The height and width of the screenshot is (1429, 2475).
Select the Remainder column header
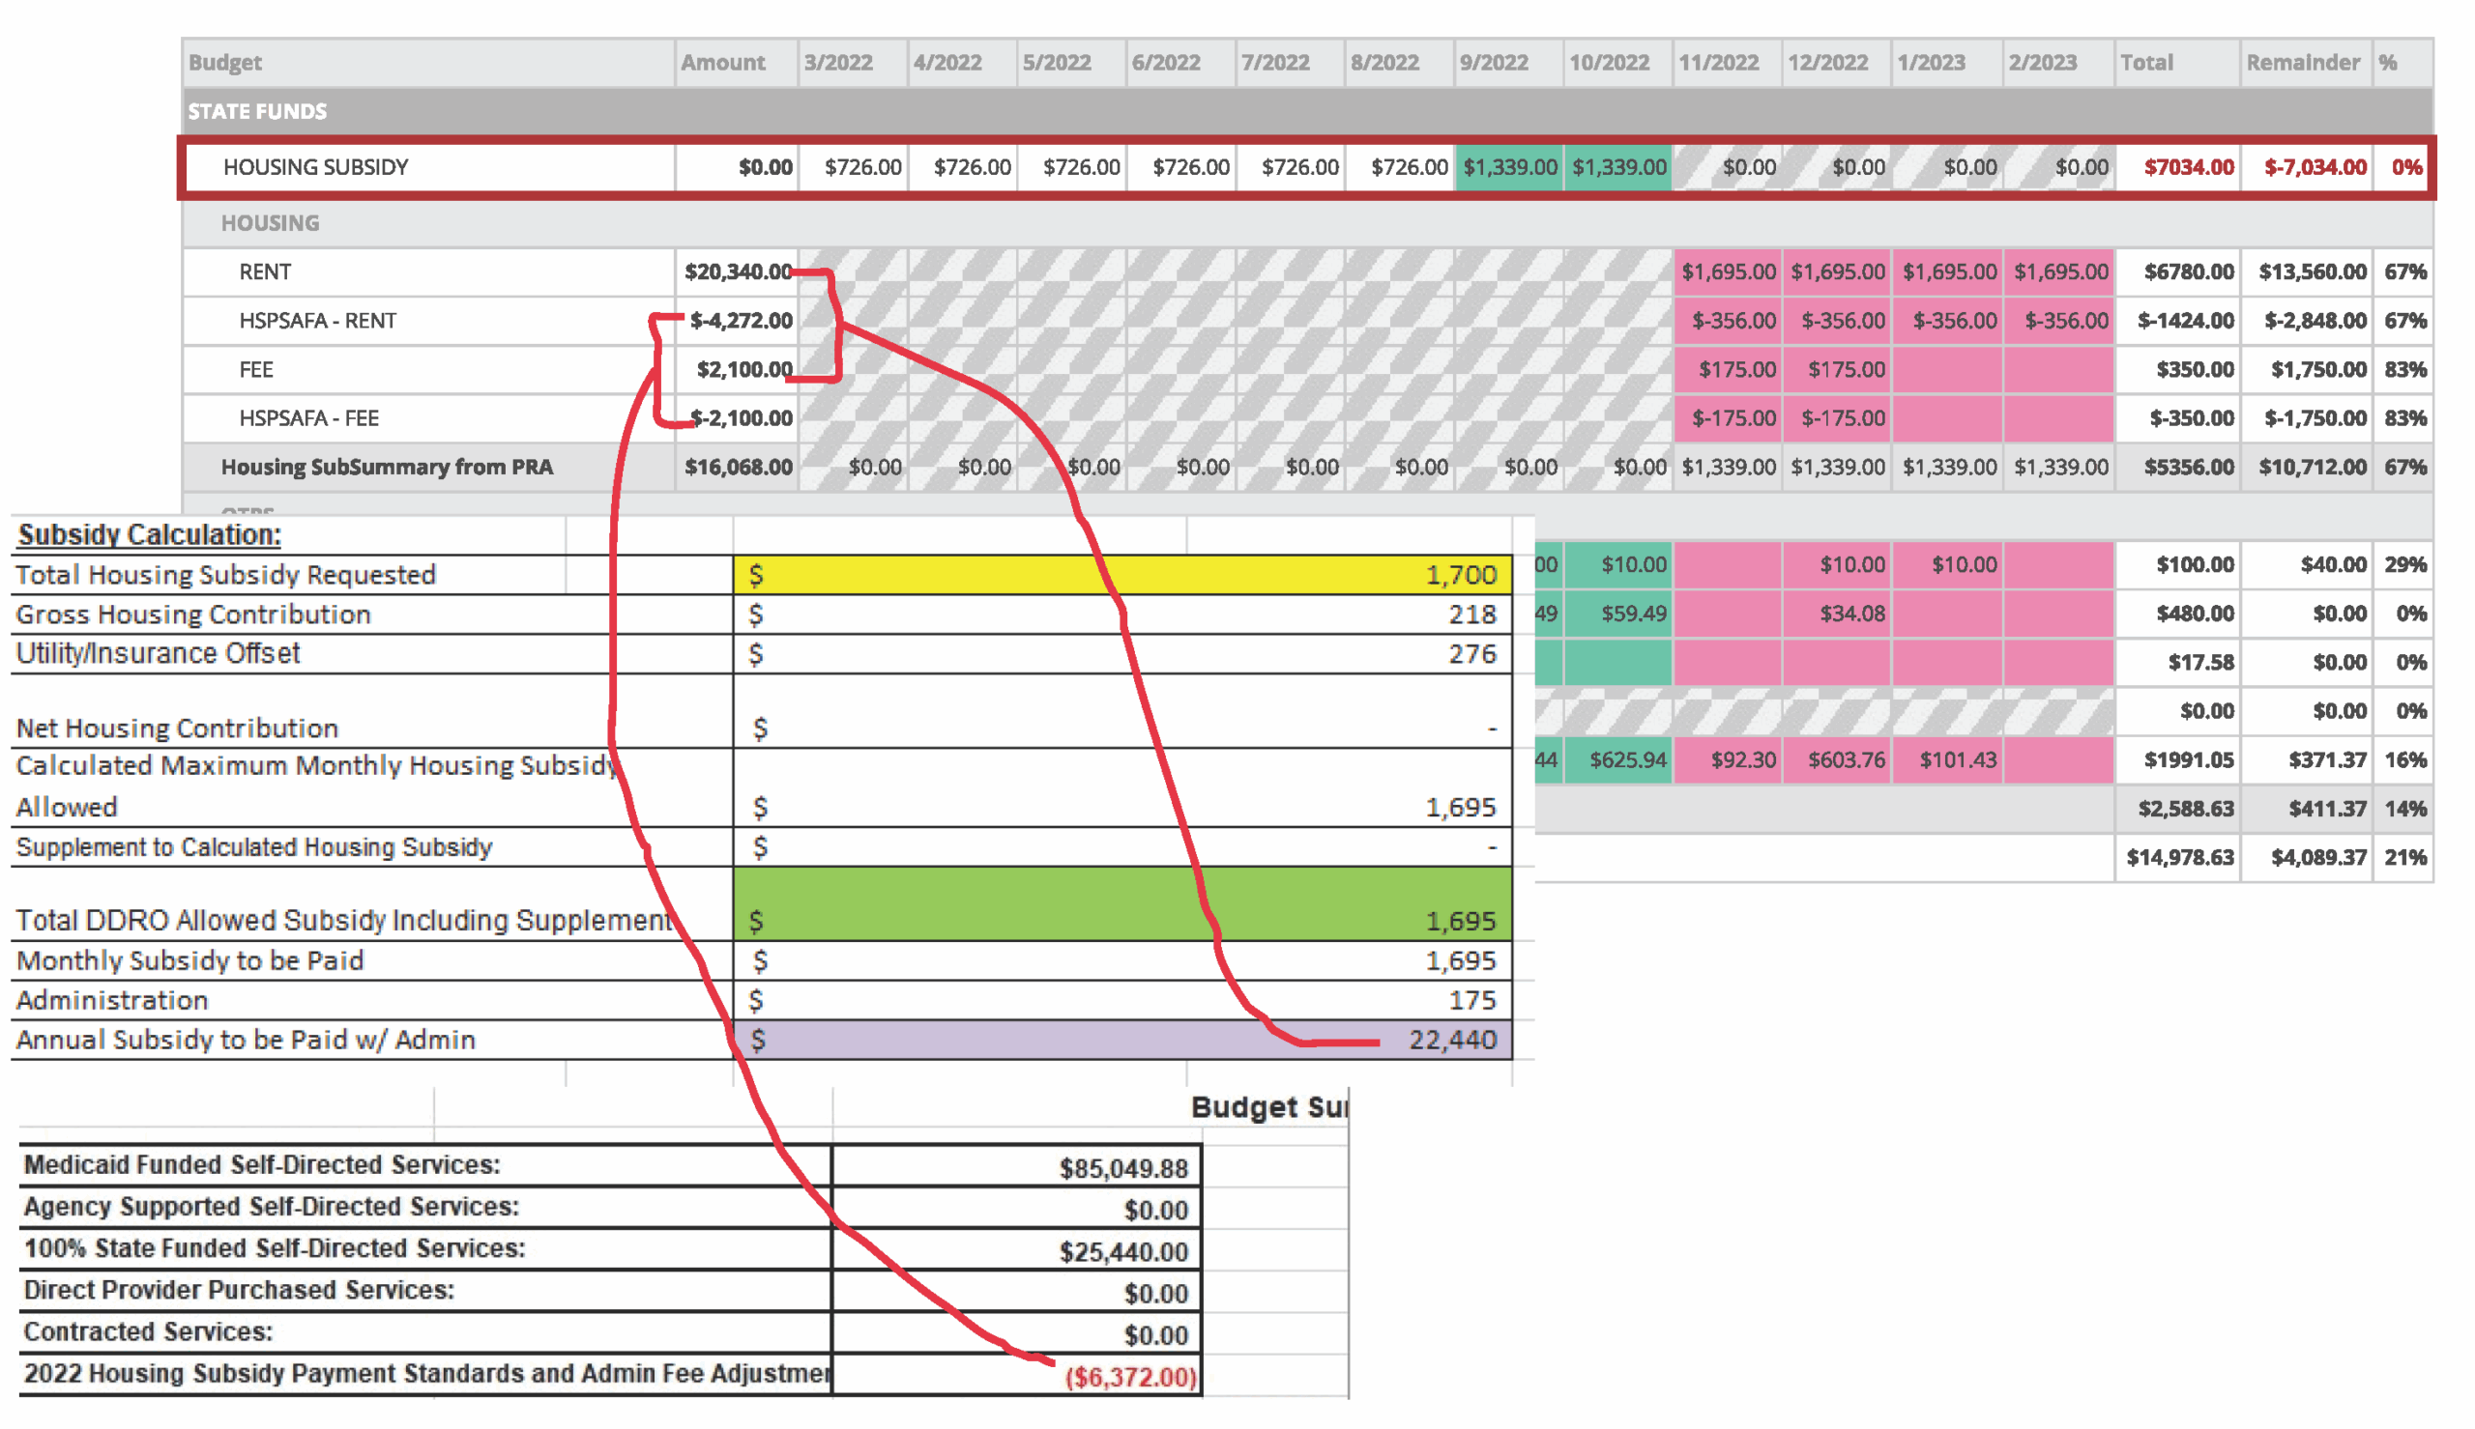point(2302,62)
